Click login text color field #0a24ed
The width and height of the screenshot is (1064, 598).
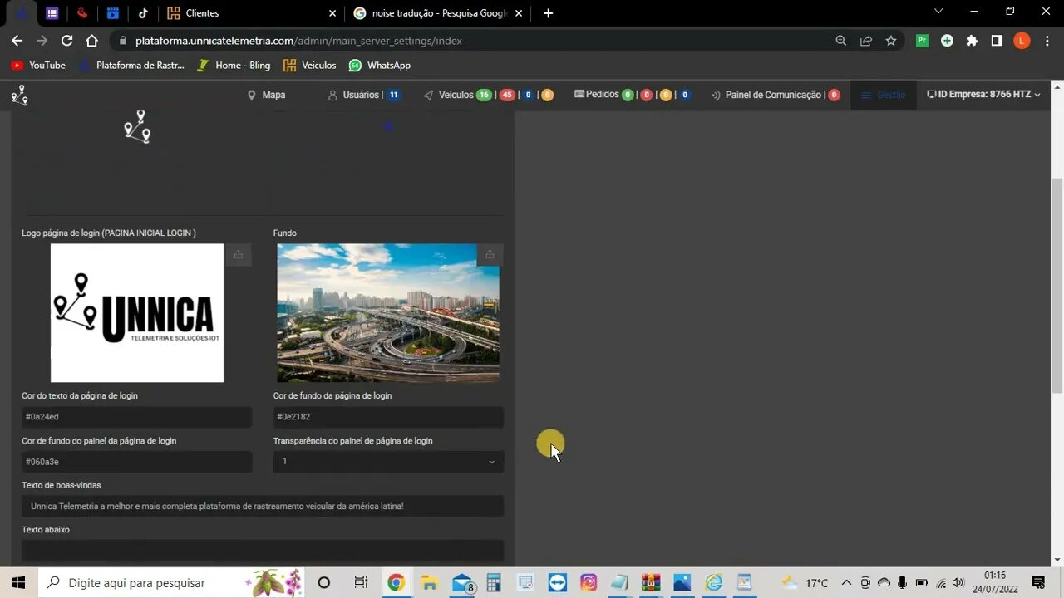[x=137, y=417]
